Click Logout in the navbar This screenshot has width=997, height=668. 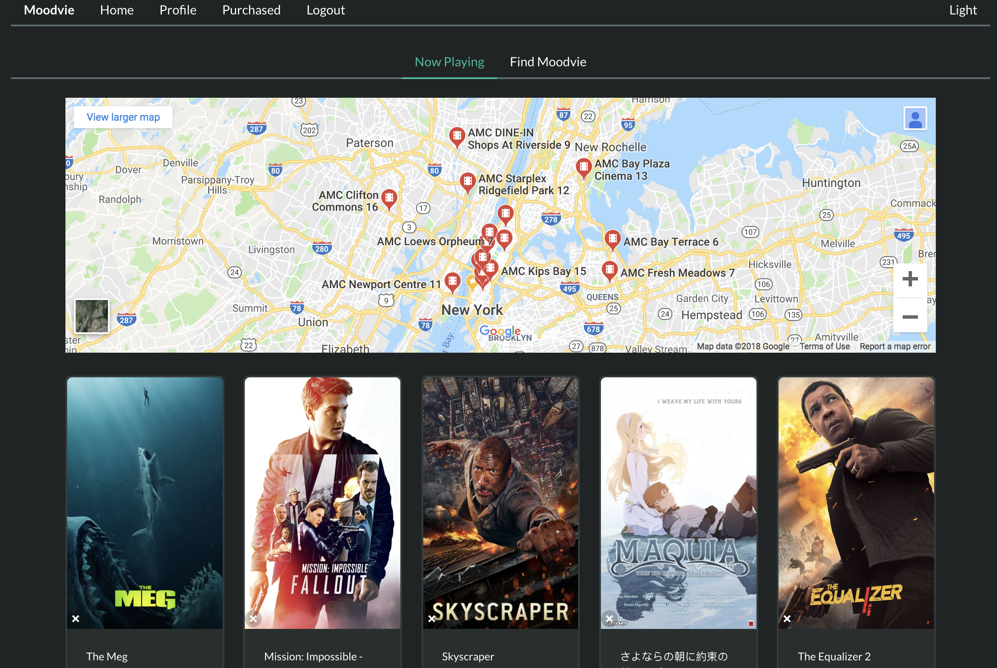326,10
